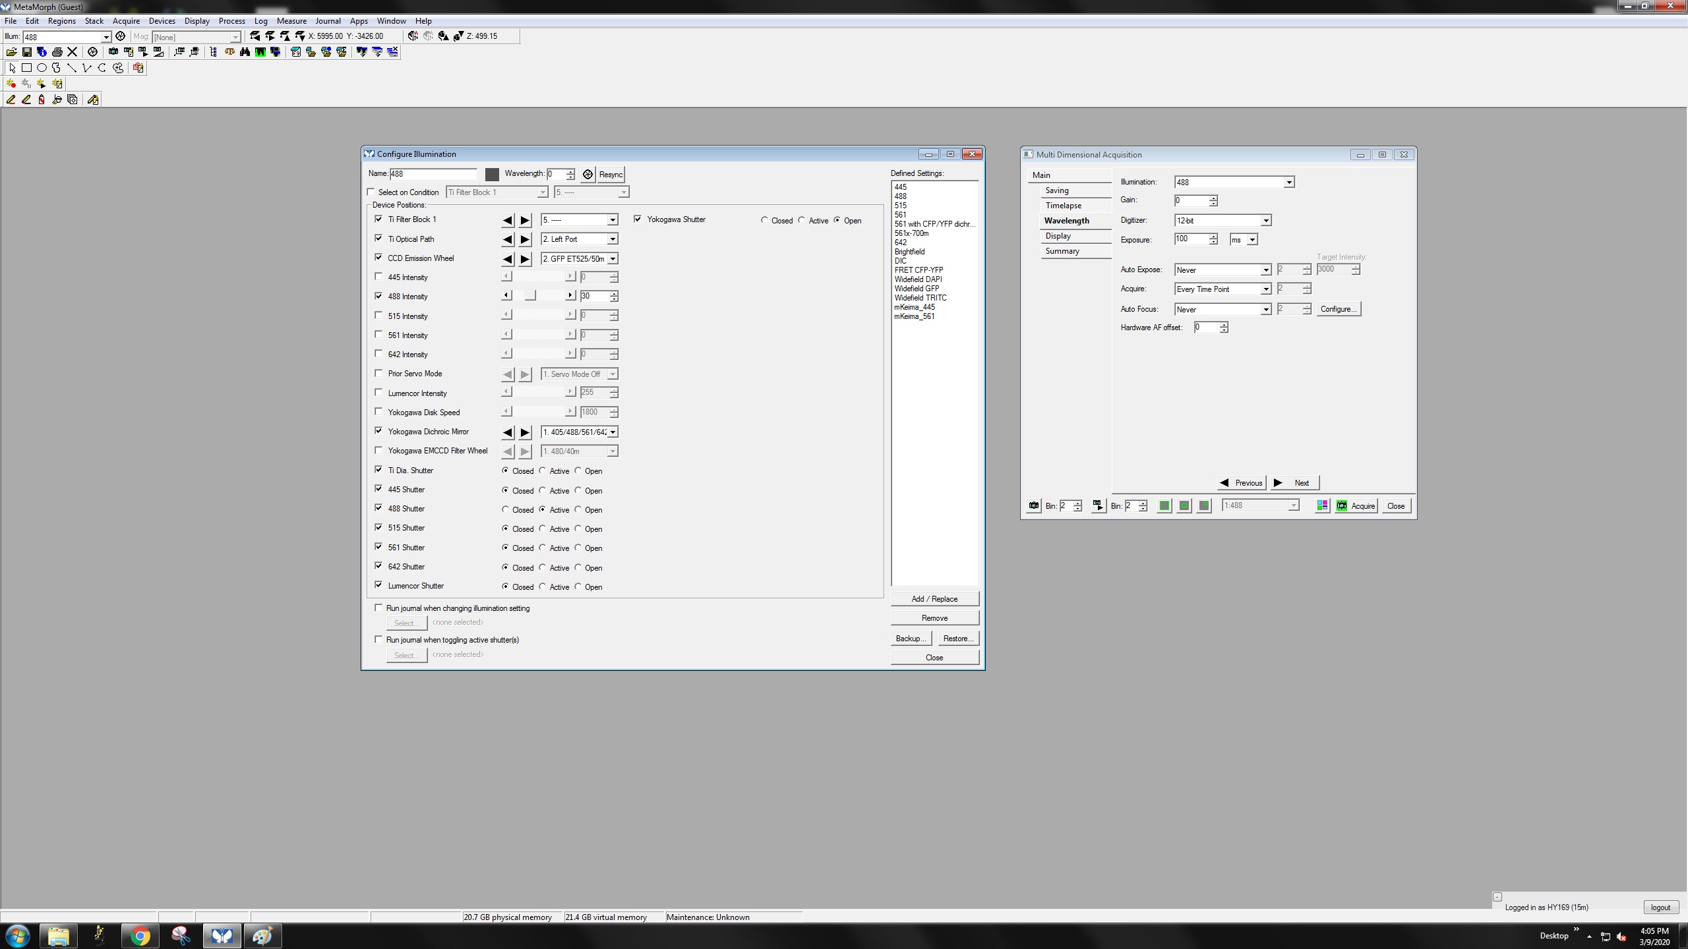
Task: Uncheck the Yokogawa Shutter checkbox
Action: [x=638, y=219]
